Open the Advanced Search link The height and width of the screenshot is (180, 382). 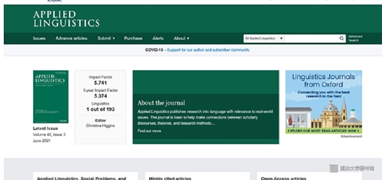[355, 38]
